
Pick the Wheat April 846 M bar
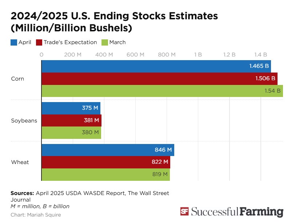pyautogui.click(x=108, y=150)
